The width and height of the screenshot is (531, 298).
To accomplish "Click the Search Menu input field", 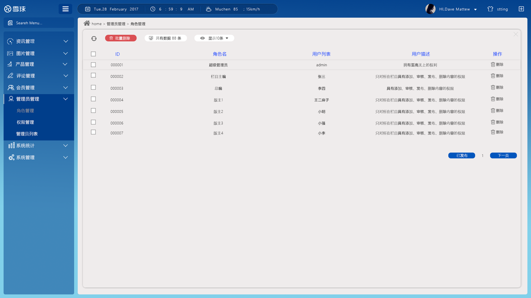I will pyautogui.click(x=39, y=23).
